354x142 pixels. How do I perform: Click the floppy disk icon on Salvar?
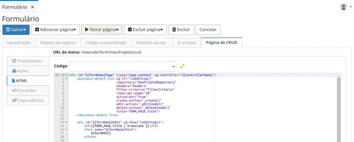tap(8, 30)
